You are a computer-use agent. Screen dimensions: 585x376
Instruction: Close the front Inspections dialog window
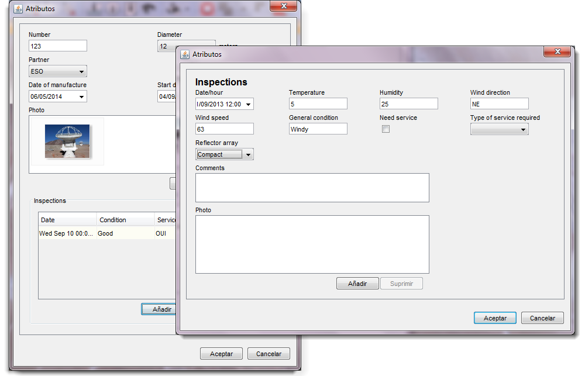556,52
